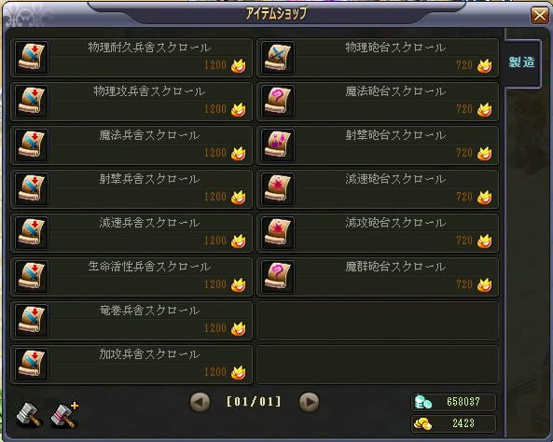Choose the 生命活性兵舎スクロール listing
Image resolution: width=553 pixels, height=442 pixels.
pos(131,277)
